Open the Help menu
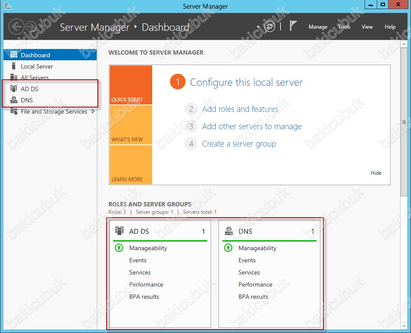The width and height of the screenshot is (411, 333). [390, 27]
